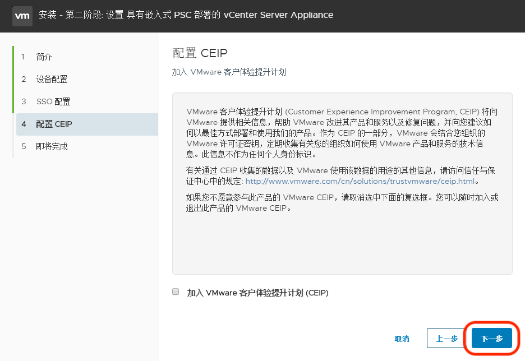Click 下一步 to continue
The height and width of the screenshot is (361, 525).
[492, 338]
